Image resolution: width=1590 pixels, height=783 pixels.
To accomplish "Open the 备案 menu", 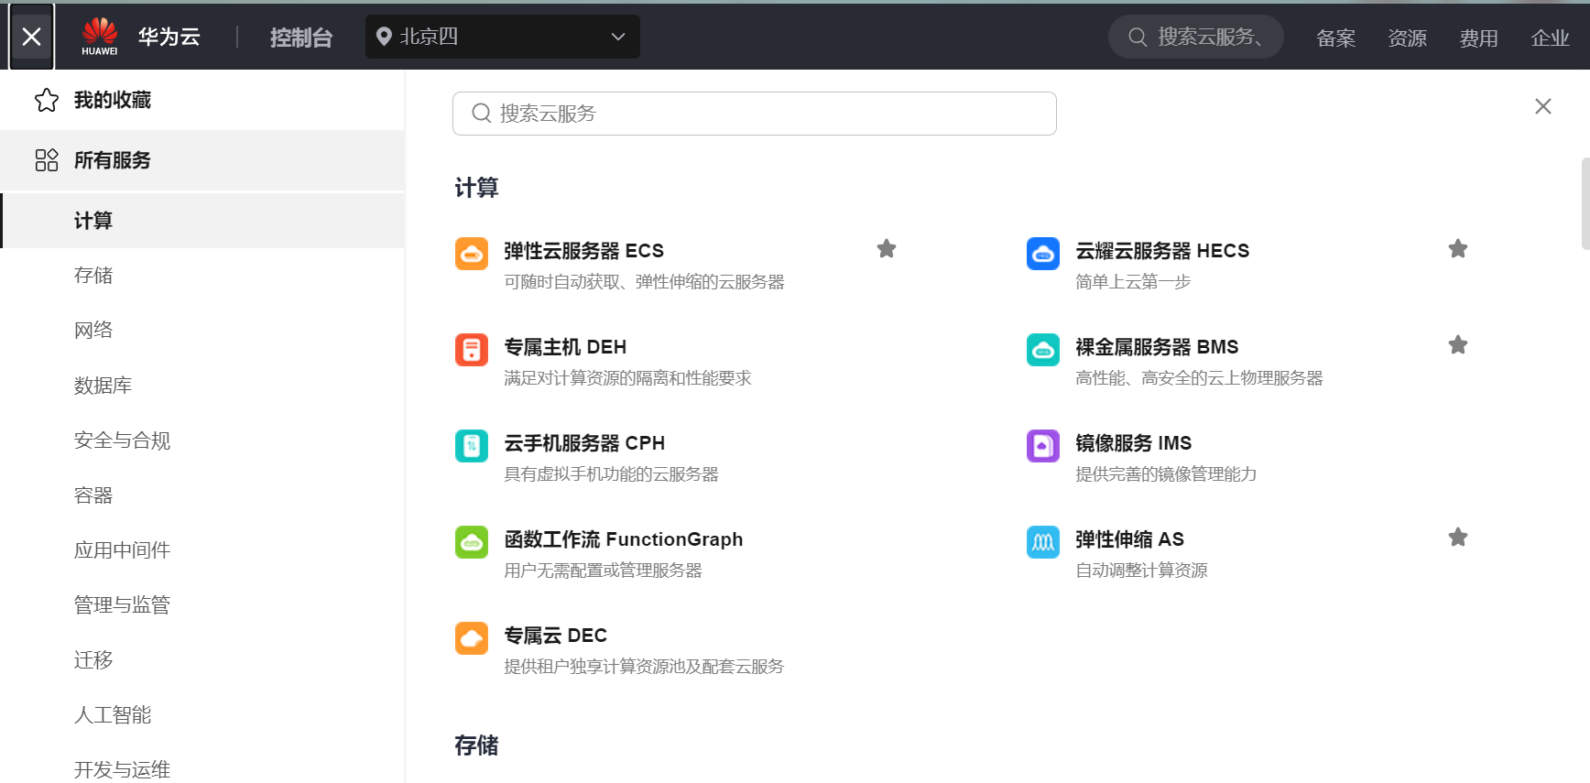I will pos(1335,38).
